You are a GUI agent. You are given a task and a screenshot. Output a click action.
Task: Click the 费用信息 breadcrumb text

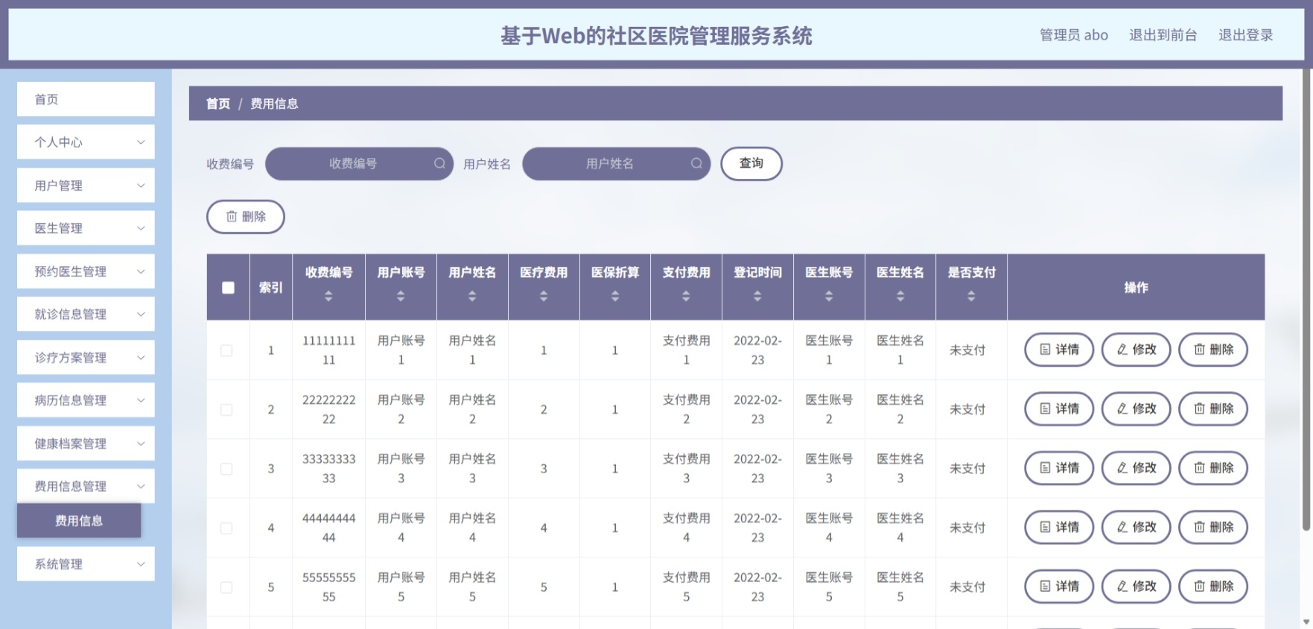274,104
